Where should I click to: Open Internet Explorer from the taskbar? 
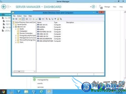(42, 92)
